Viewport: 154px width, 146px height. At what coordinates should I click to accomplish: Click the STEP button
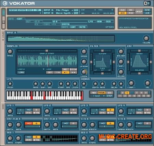(x=110, y=96)
